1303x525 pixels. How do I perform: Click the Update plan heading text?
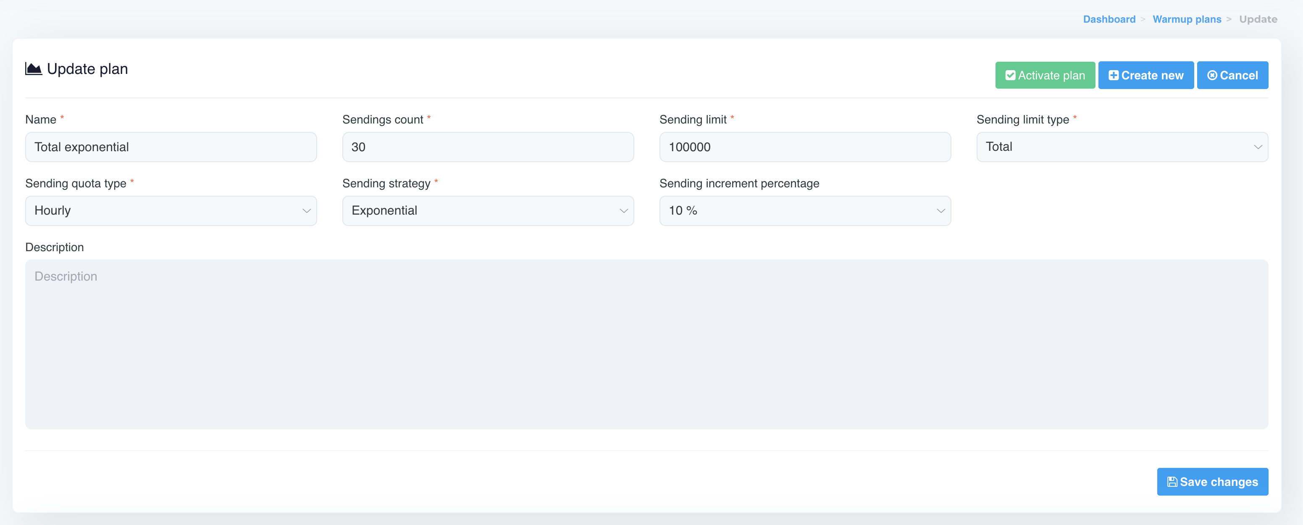[x=87, y=69]
